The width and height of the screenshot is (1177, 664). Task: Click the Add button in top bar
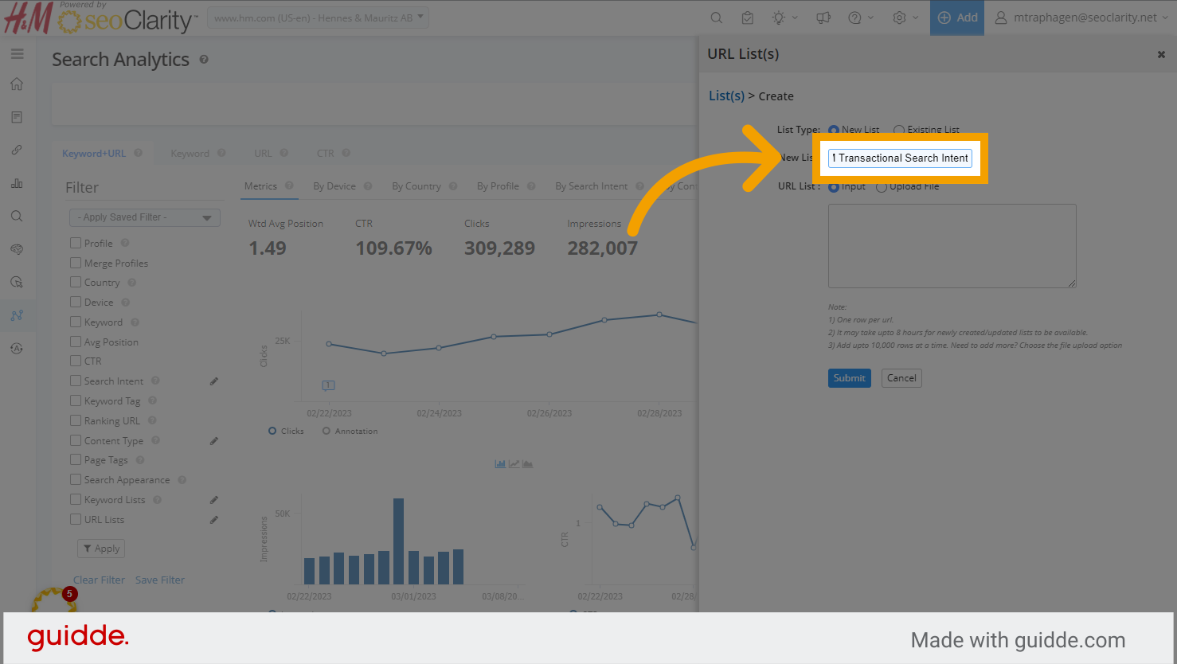pos(957,18)
